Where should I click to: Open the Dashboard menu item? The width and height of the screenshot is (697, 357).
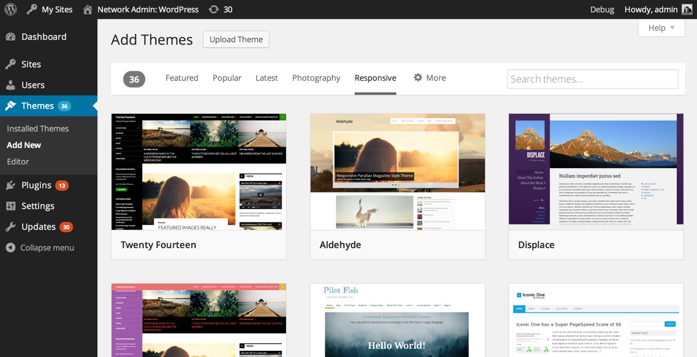(x=43, y=37)
